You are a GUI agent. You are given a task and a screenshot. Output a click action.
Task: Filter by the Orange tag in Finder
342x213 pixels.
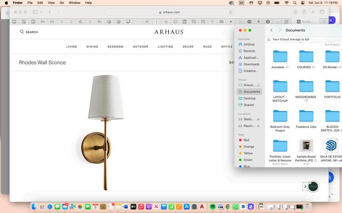tap(249, 147)
